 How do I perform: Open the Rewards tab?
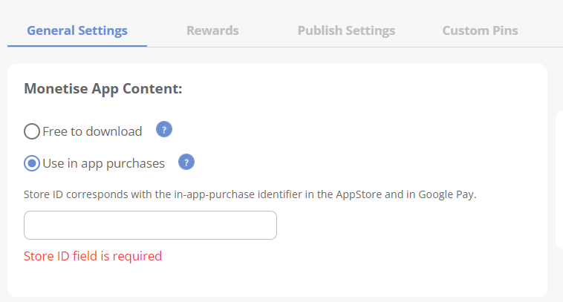212,30
